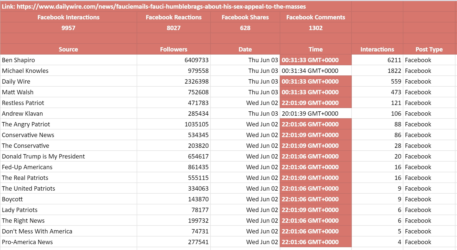Select the 106 interactions cell

coord(377,113)
